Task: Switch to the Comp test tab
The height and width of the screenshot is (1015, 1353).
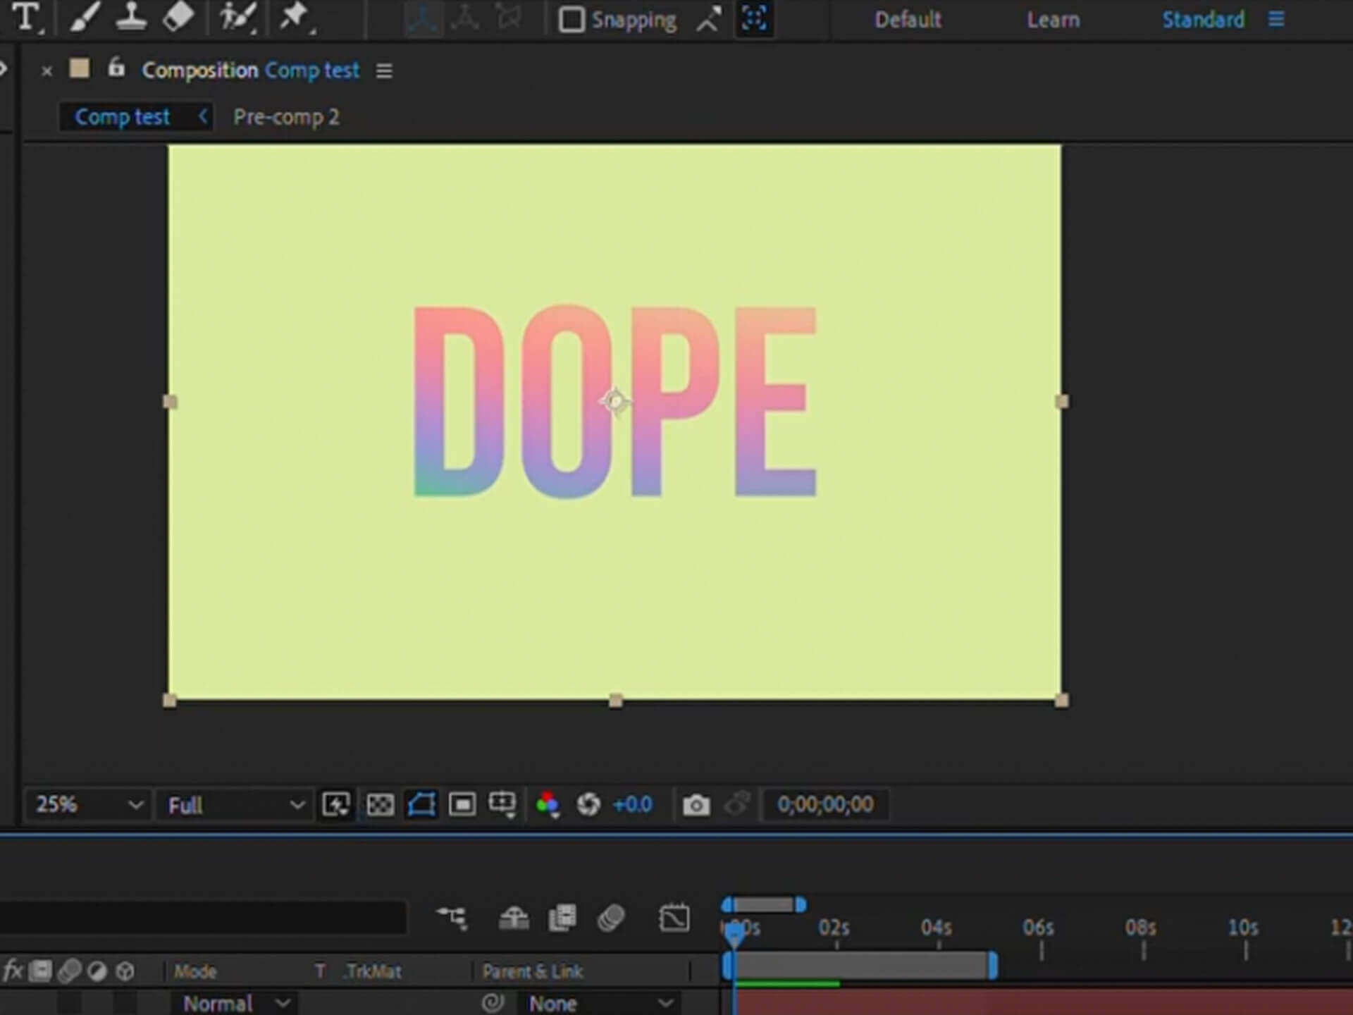Action: click(122, 116)
